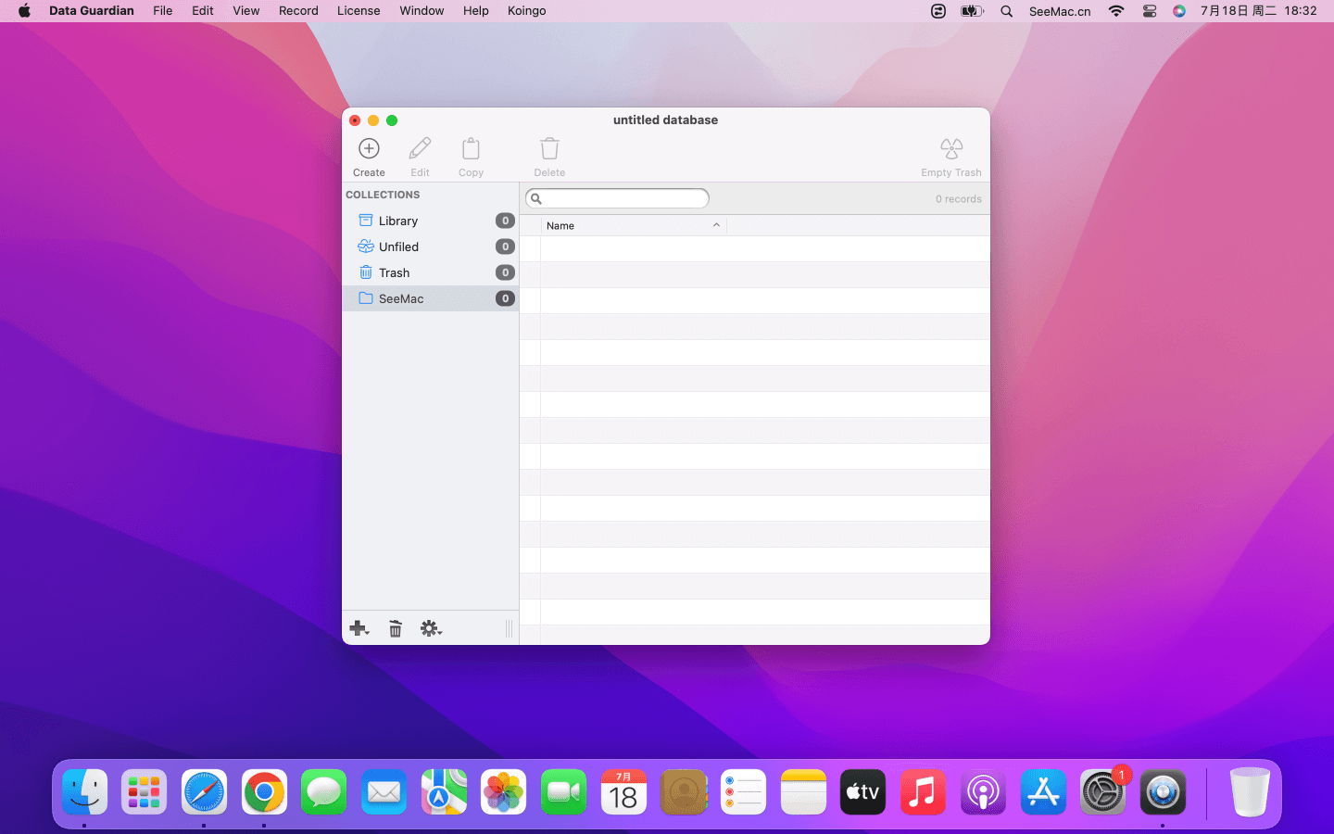Viewport: 1334px width, 834px height.
Task: Click the COLLECTIONS sidebar heading
Action: click(383, 195)
